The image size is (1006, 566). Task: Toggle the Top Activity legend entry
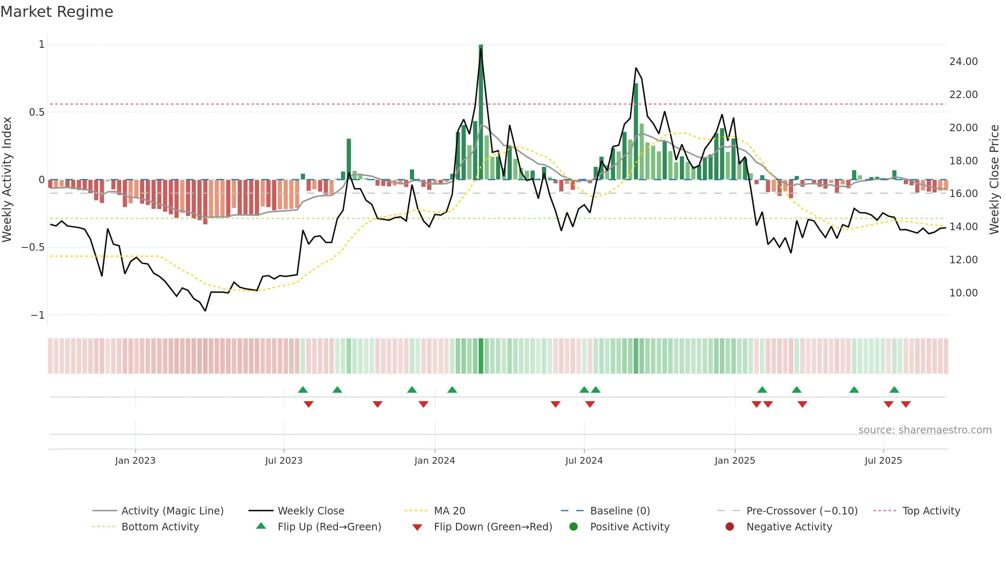point(917,511)
